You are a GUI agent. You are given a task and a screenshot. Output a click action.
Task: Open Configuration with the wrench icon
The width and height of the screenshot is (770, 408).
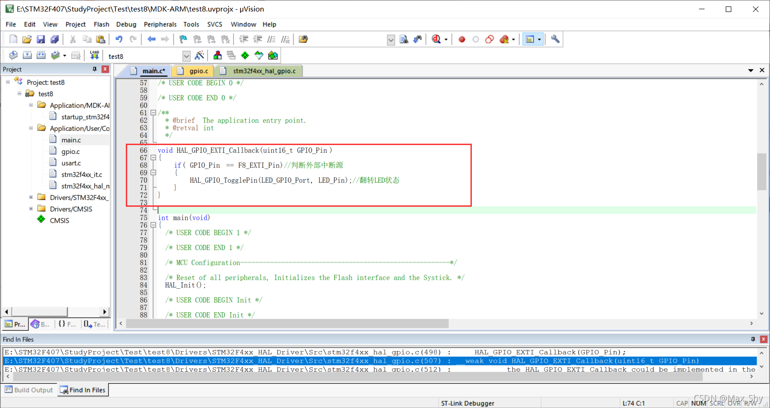pos(555,40)
